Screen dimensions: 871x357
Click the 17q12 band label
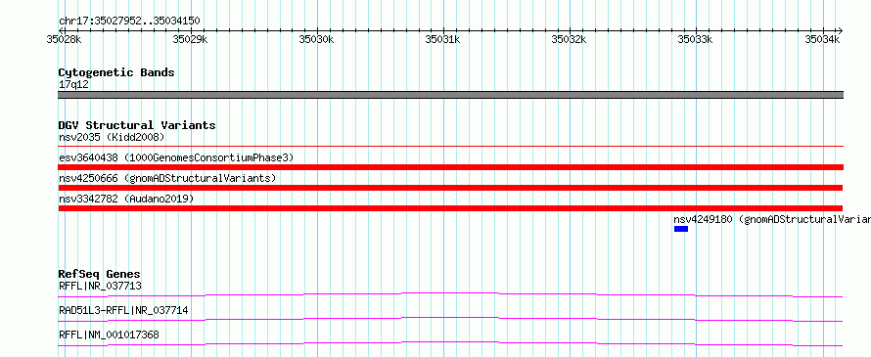point(73,84)
